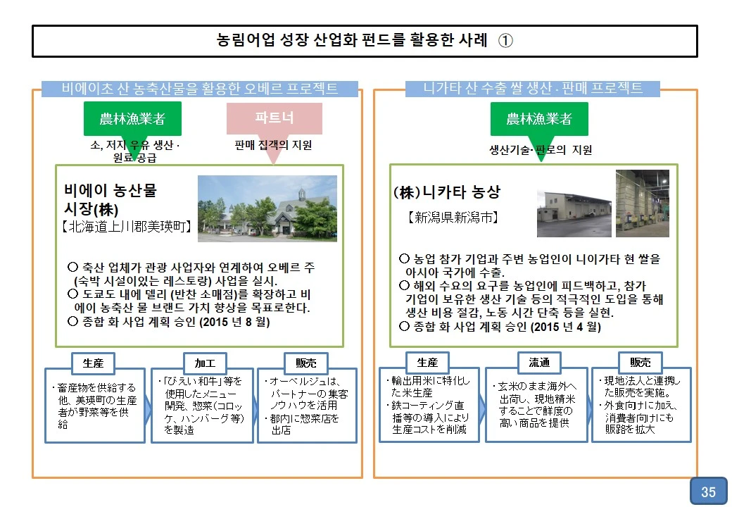Click the page number 35 box

[x=707, y=489]
